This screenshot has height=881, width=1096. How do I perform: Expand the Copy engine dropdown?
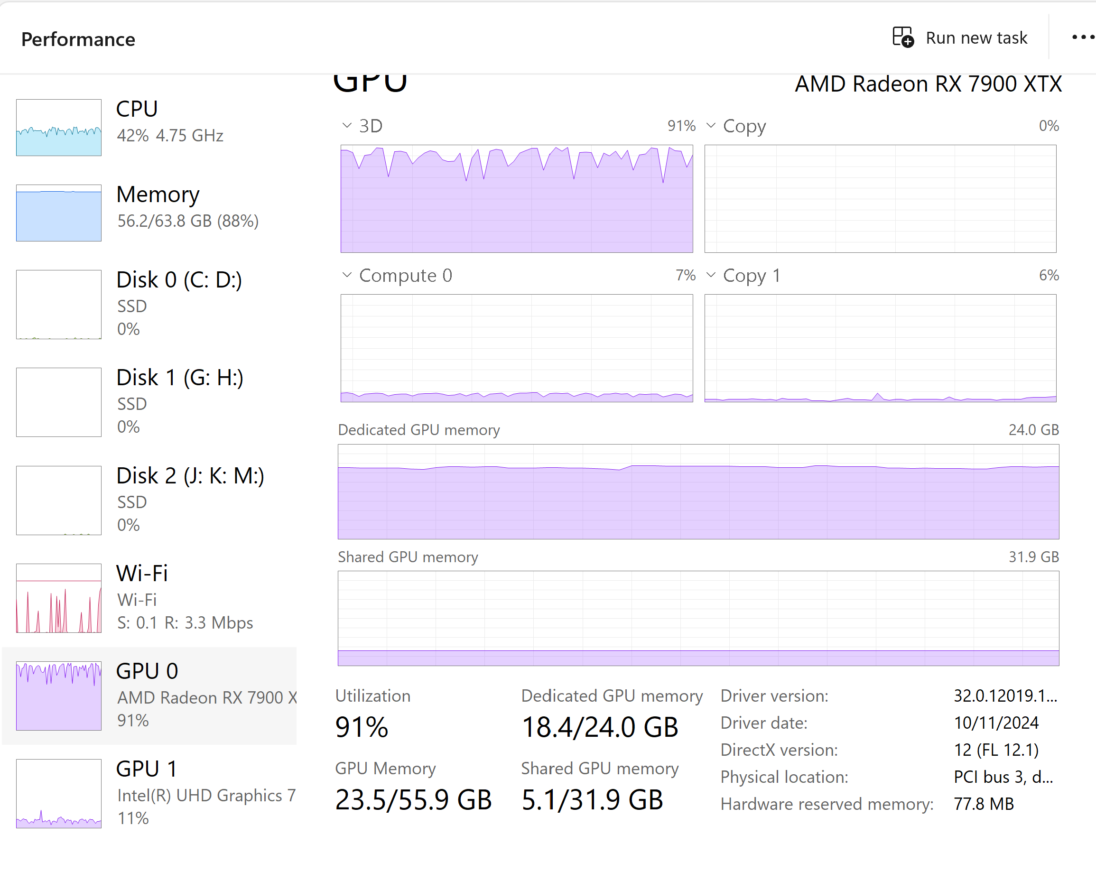pos(711,125)
